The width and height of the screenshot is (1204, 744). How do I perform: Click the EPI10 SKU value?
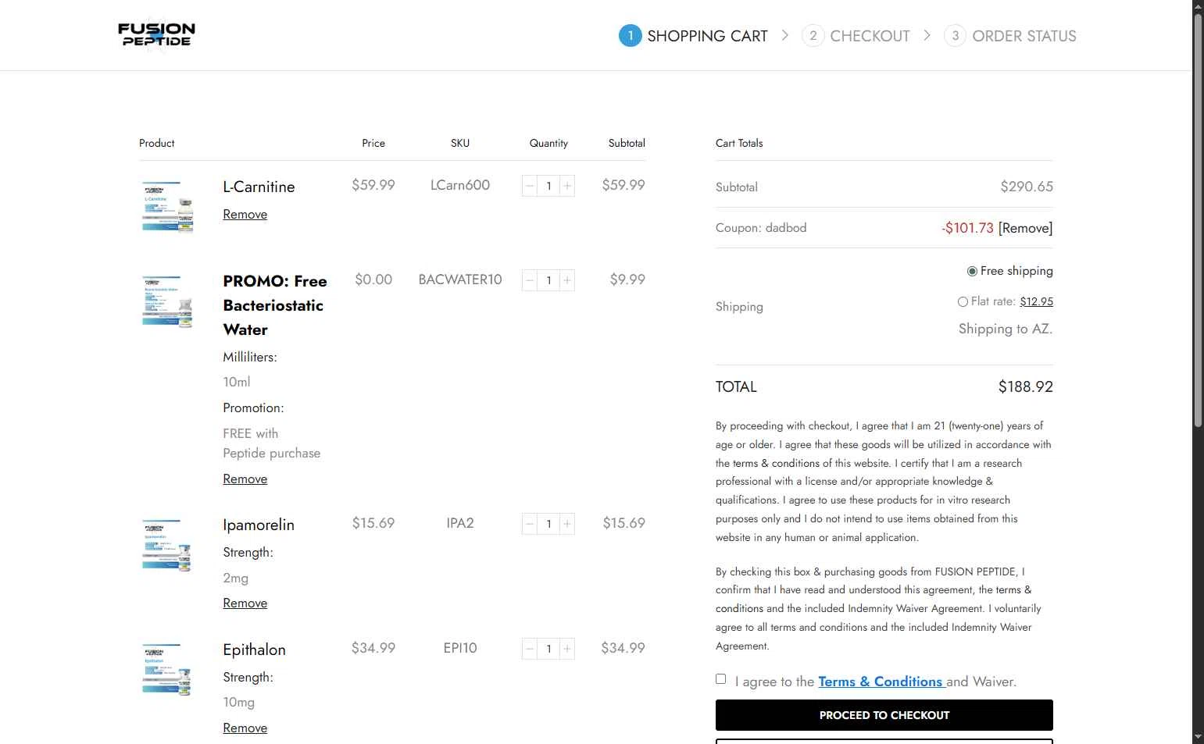tap(460, 648)
